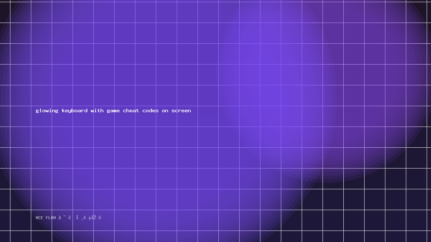The height and width of the screenshot is (242, 431).
Task: Click the 'glowing keyboard with game cheat codes' text
Action: tap(97, 111)
